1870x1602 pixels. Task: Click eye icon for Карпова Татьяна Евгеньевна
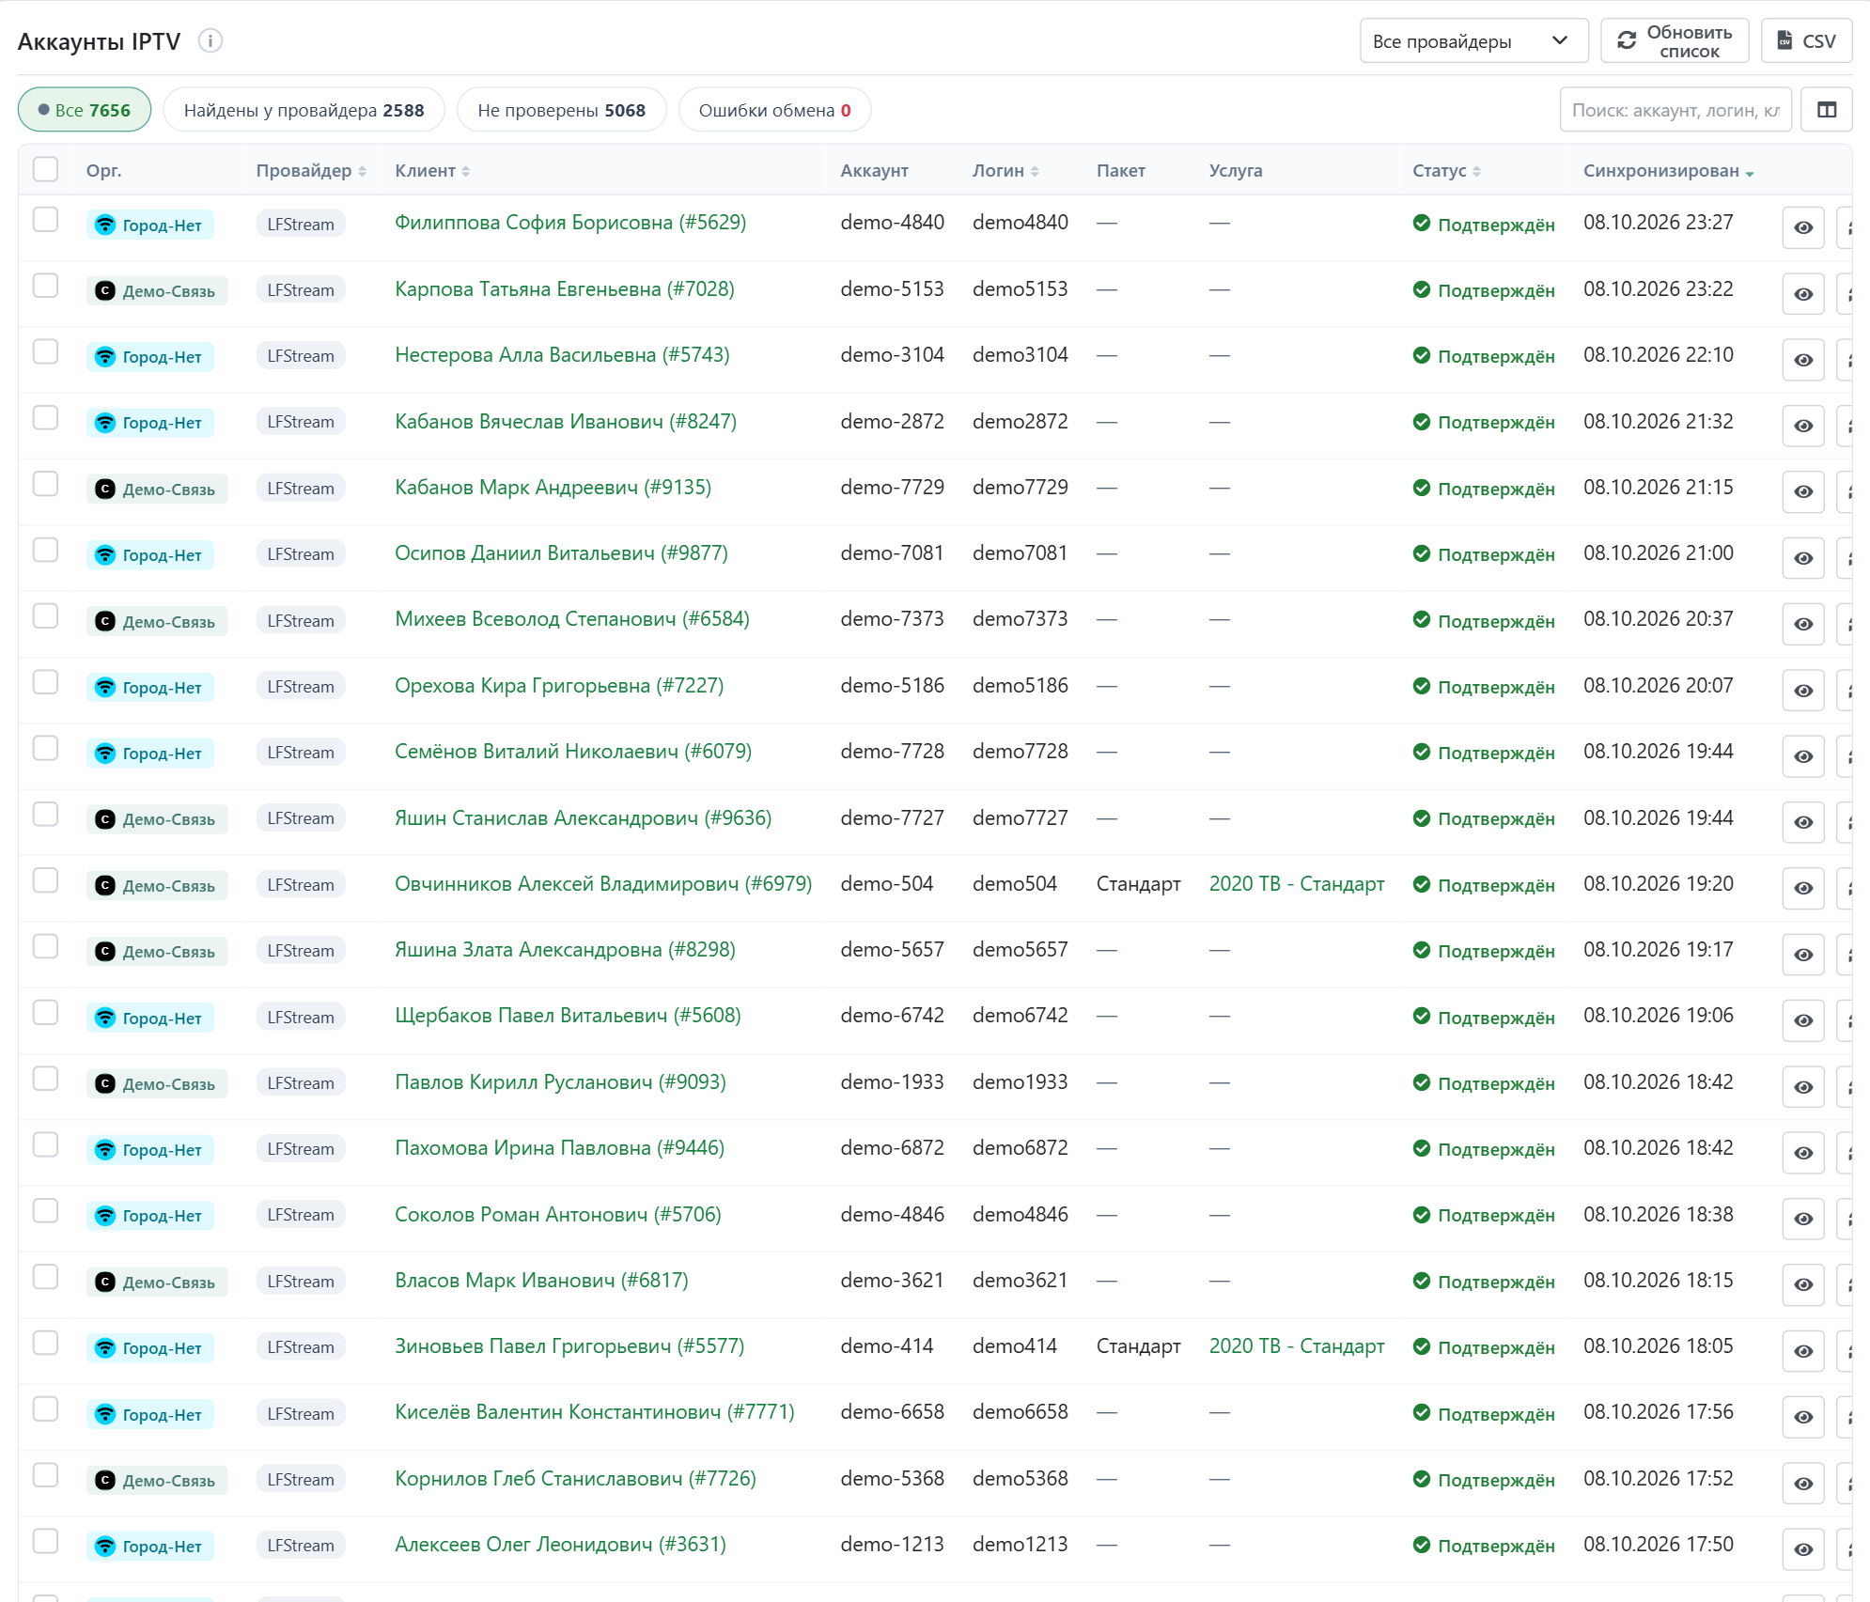1802,294
